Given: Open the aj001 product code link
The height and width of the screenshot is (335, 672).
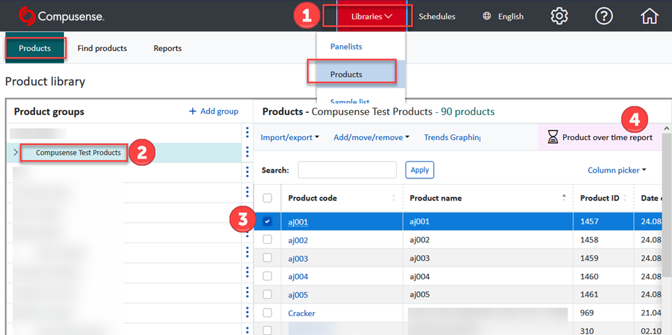Looking at the screenshot, I should tap(298, 222).
